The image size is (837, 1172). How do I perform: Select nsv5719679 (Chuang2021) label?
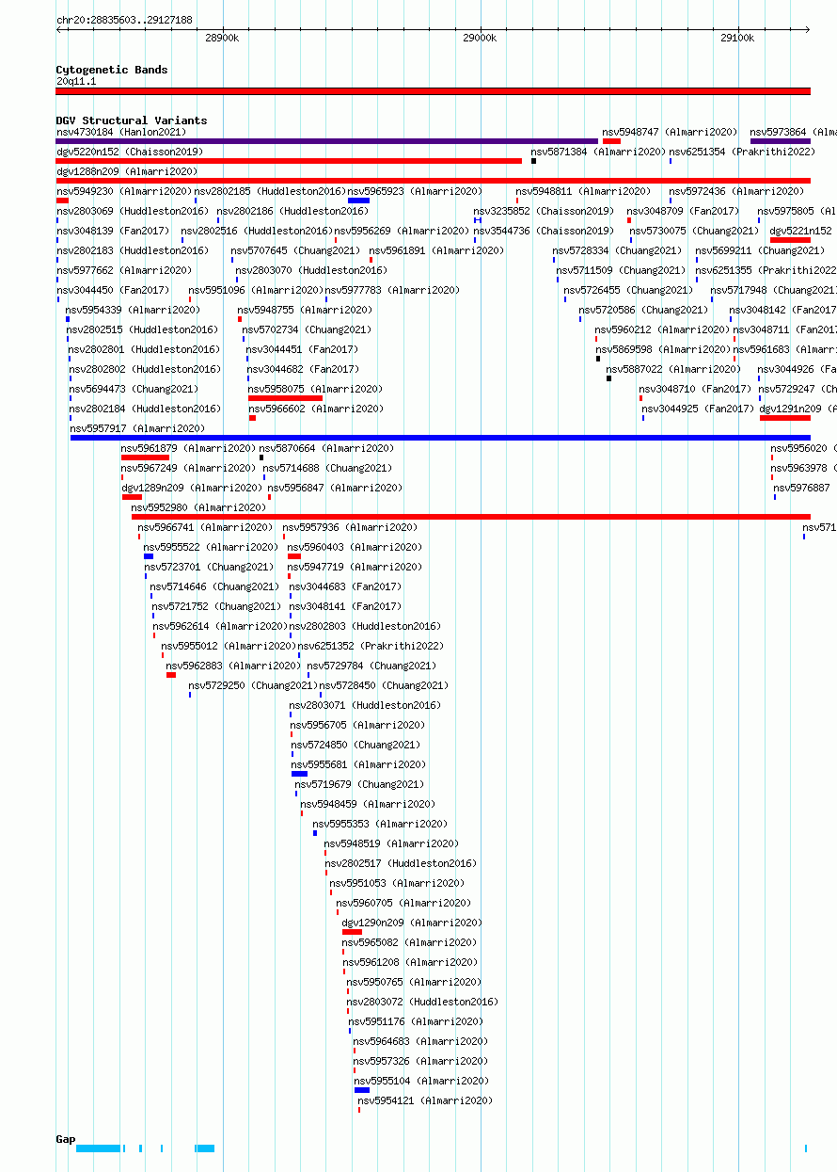tap(359, 784)
